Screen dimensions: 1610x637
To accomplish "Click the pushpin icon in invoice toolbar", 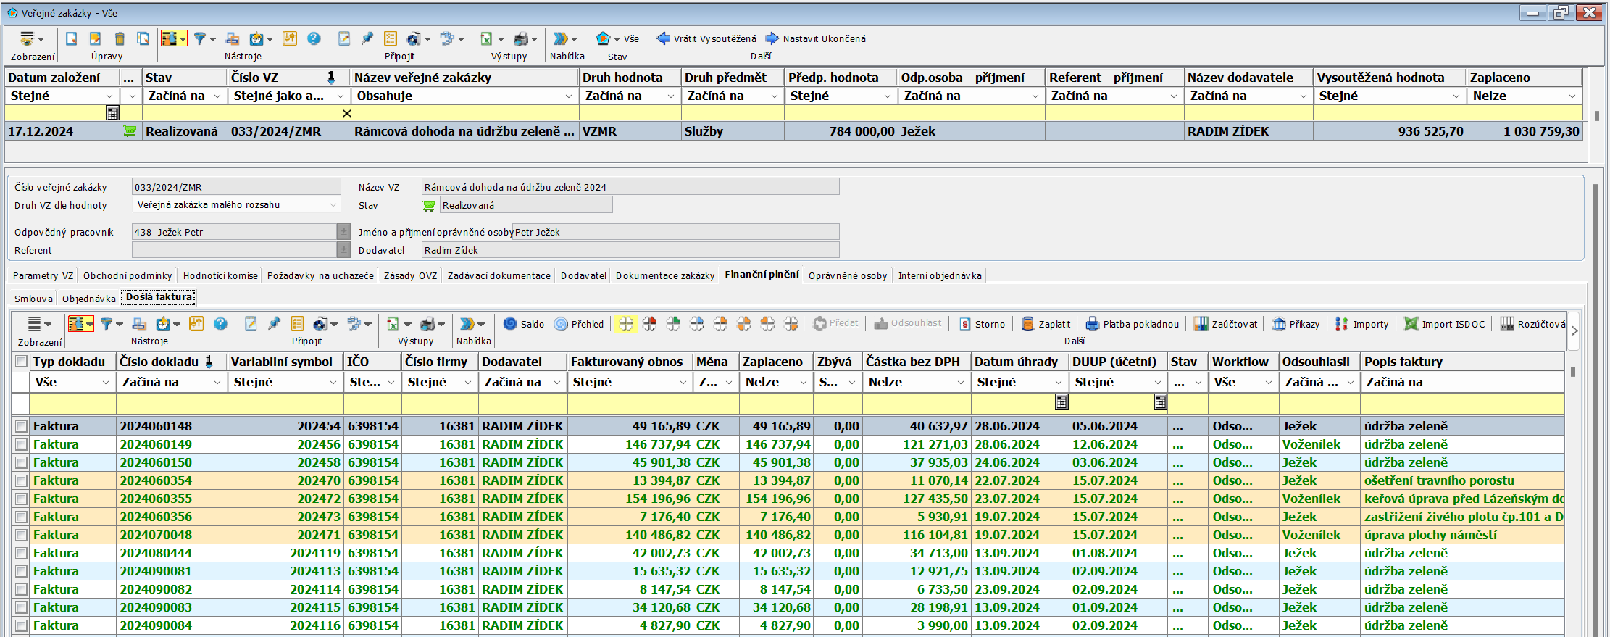I will coord(274,324).
